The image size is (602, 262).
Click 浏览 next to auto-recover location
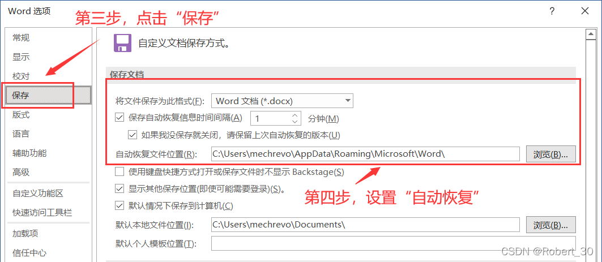click(x=551, y=154)
